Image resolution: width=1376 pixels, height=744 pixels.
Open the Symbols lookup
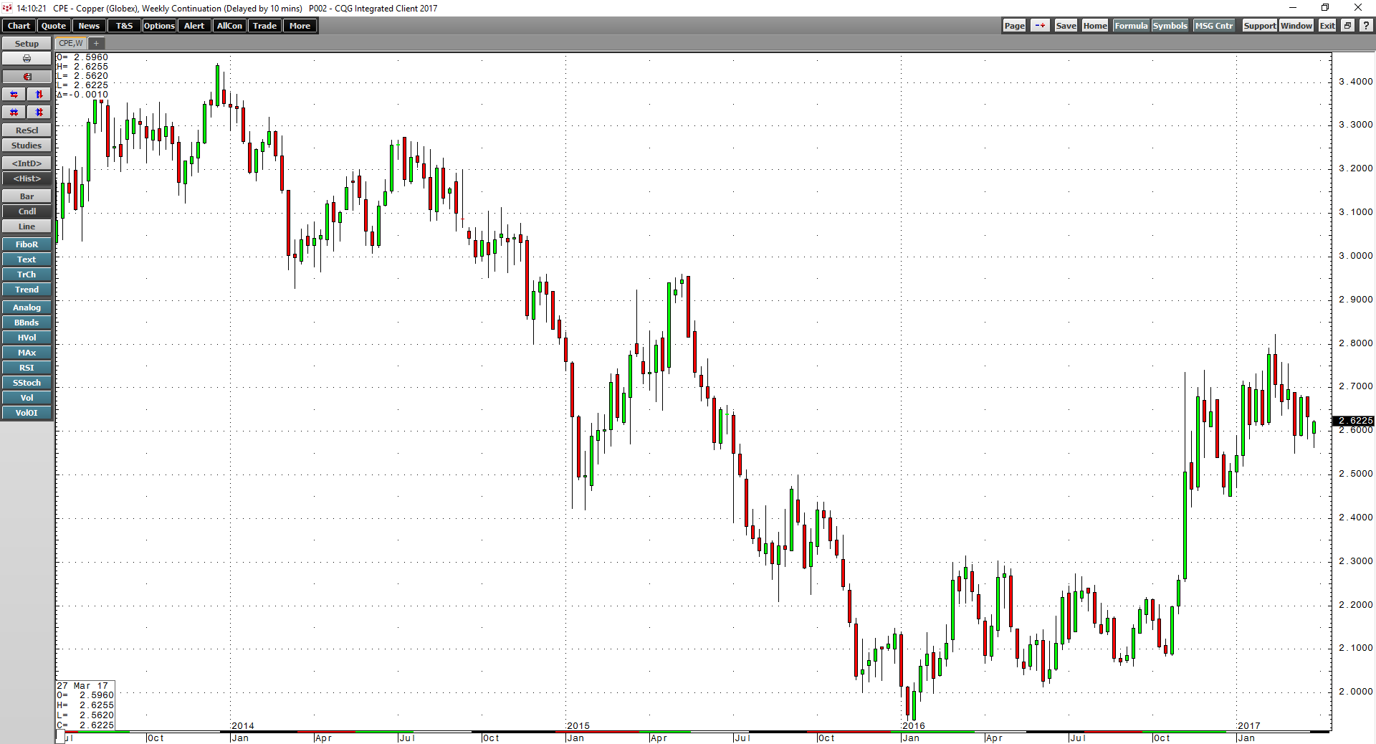coord(1170,26)
